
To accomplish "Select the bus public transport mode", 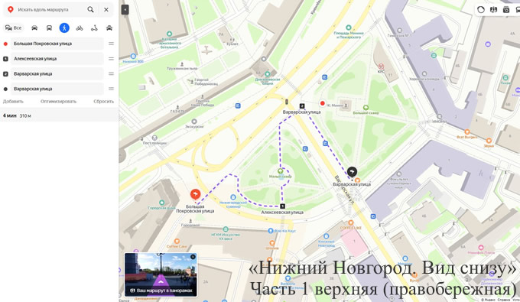I will (x=49, y=28).
